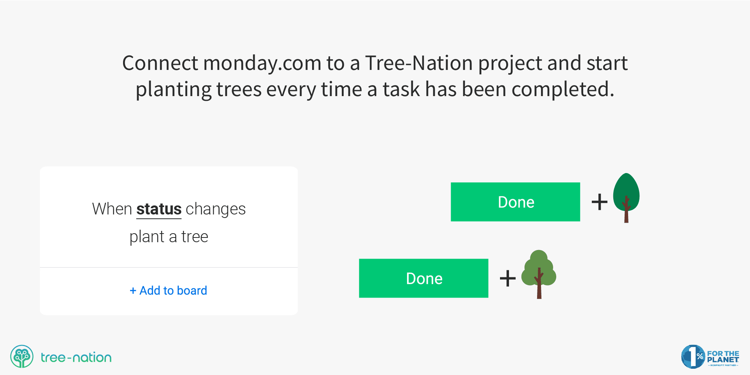The image size is (750, 375).
Task: Click the headline's second line about planting trees
Action: tap(375, 89)
